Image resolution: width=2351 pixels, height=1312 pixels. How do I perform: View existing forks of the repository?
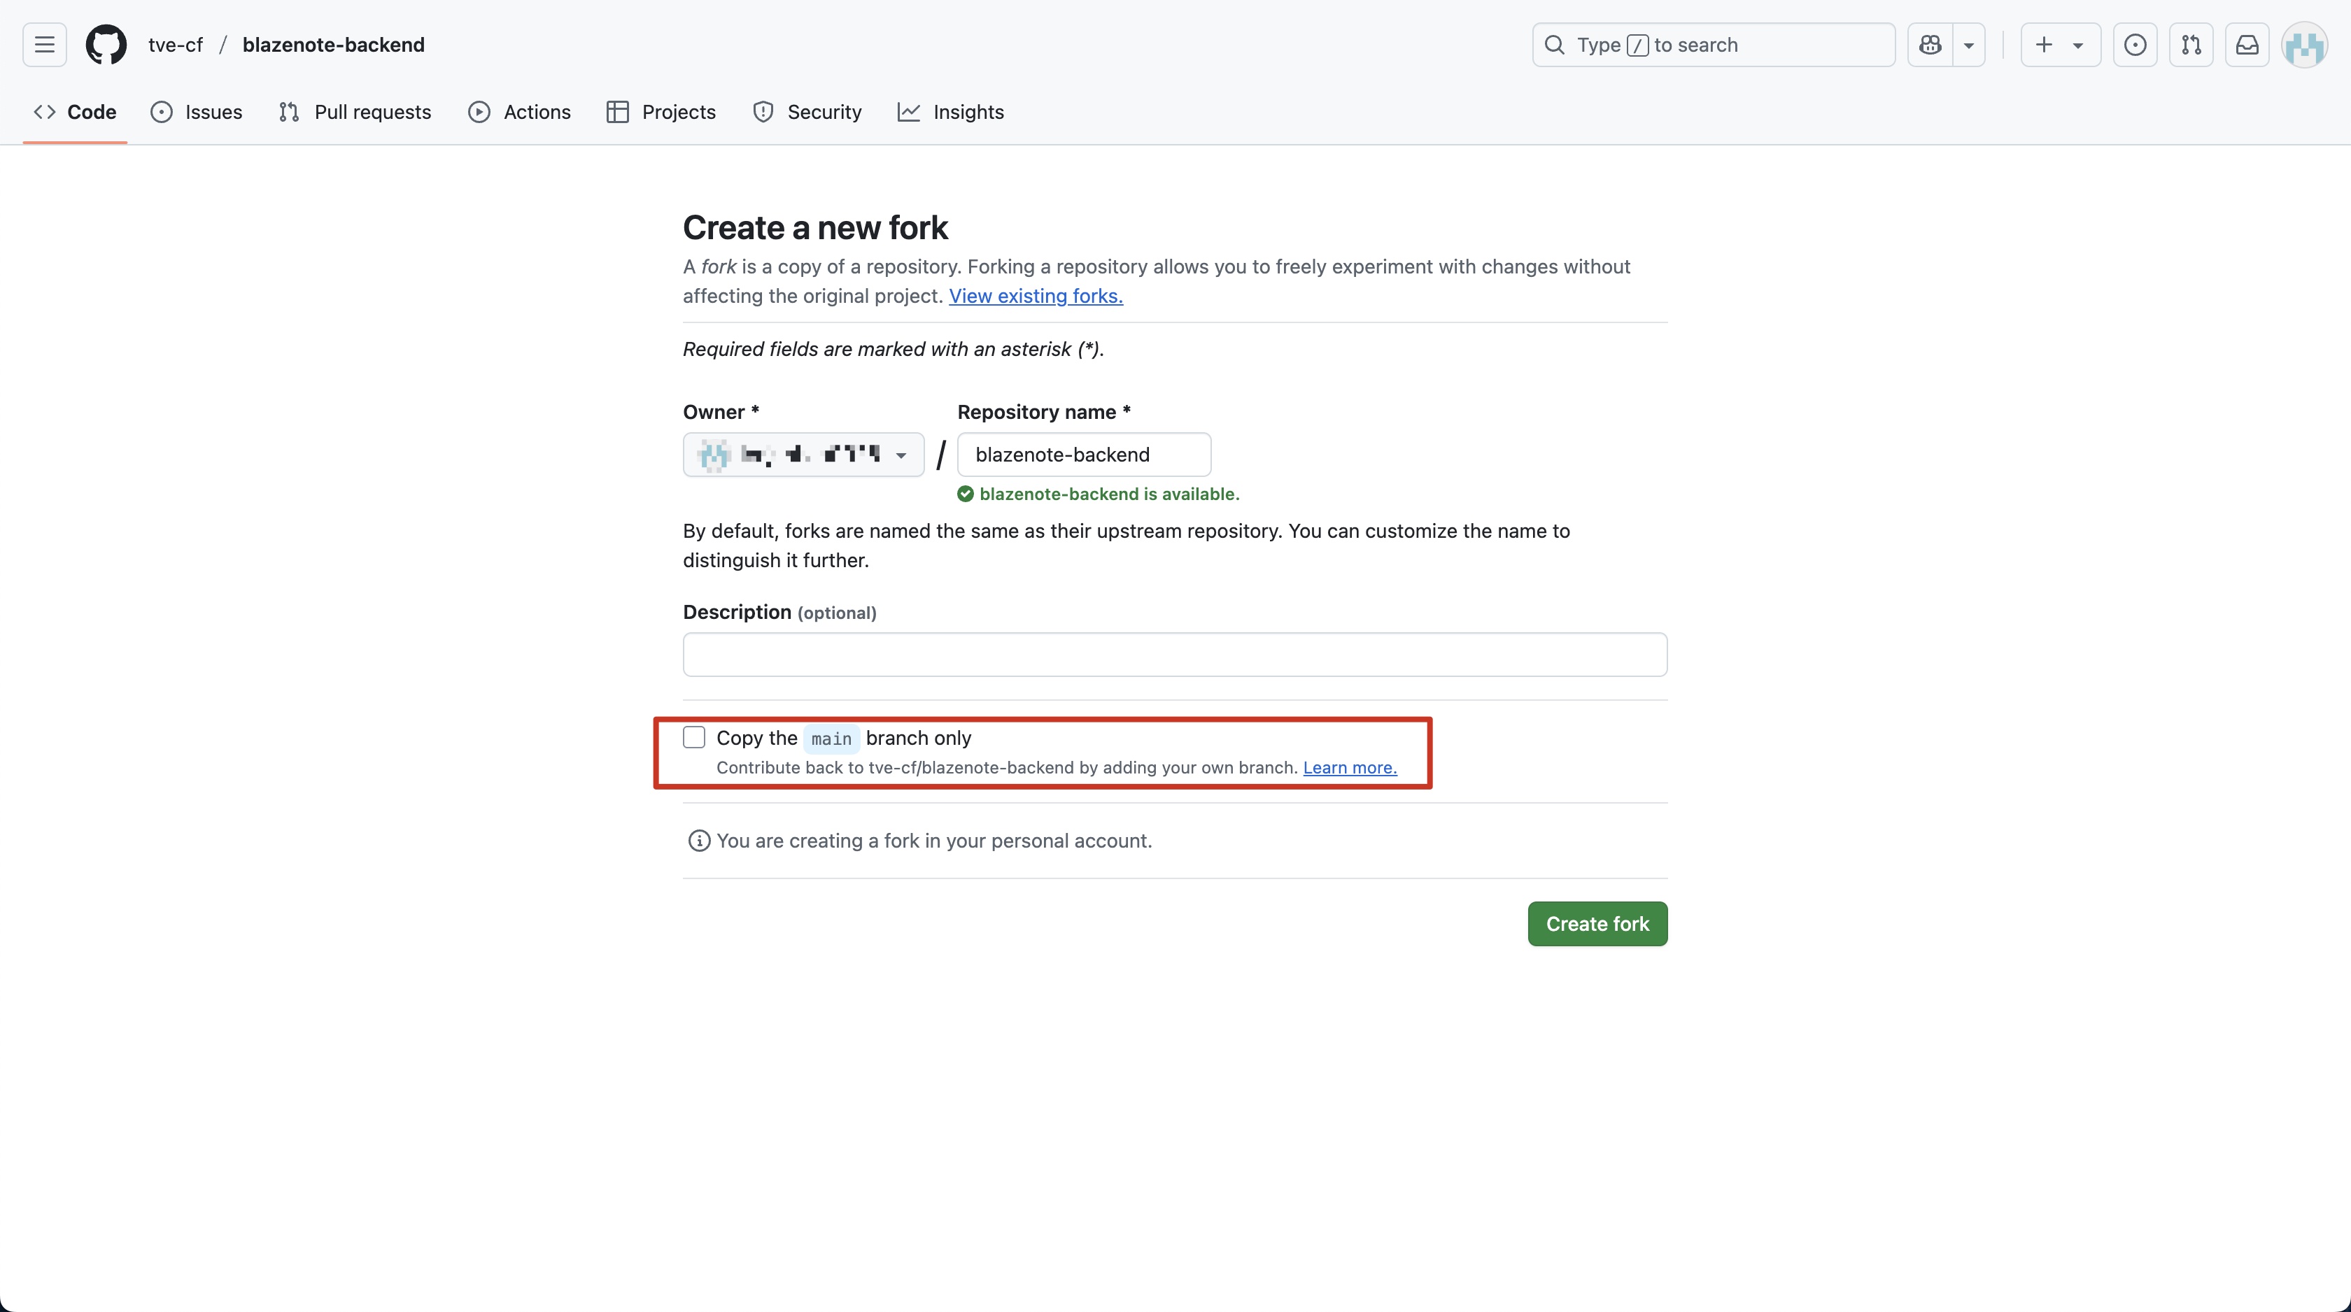coord(1036,296)
